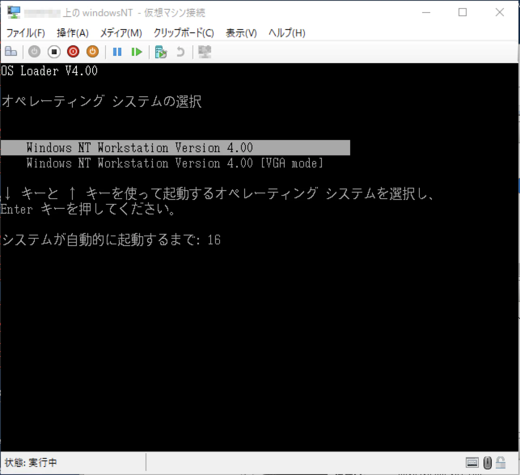The width and height of the screenshot is (520, 475).
Task: Open the 表示(V) menu
Action: tap(241, 33)
